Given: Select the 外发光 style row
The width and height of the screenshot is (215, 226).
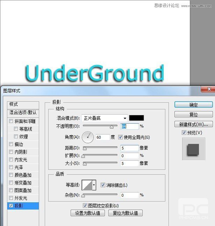Looking at the screenshot, I should click(x=23, y=198).
